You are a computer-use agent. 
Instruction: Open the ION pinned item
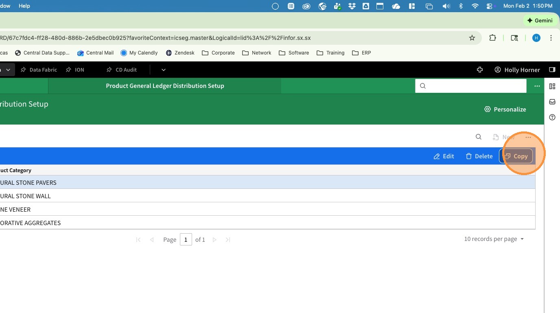point(75,70)
